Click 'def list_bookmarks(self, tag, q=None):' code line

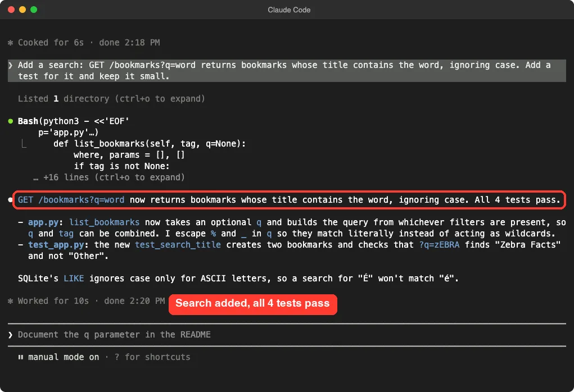150,144
